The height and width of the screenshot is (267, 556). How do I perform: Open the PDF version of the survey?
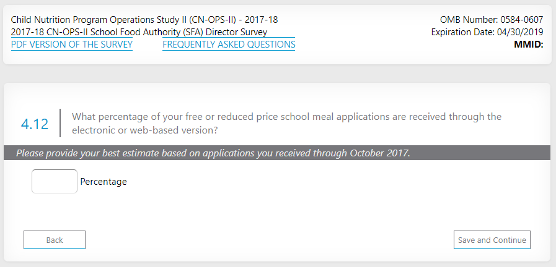click(72, 44)
